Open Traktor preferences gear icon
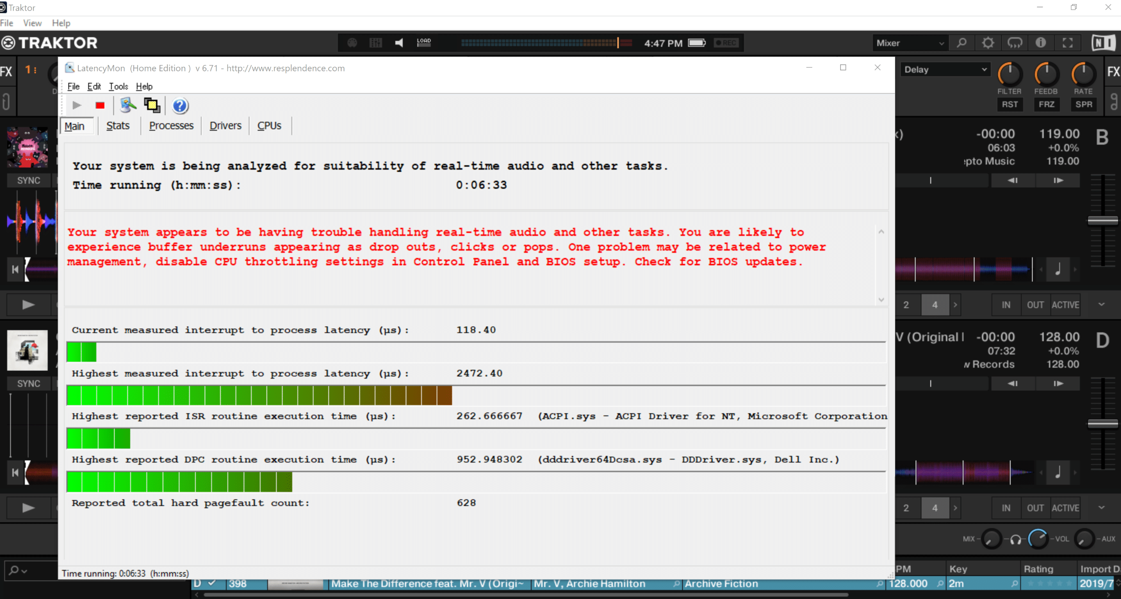 [x=988, y=43]
